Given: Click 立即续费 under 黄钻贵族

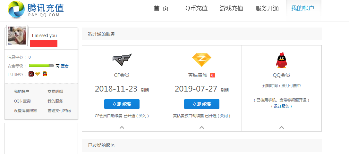Looking at the screenshot, I should [202, 104].
